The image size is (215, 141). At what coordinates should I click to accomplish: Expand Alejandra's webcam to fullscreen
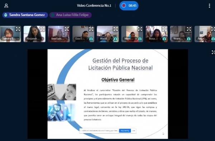tap(42, 29)
